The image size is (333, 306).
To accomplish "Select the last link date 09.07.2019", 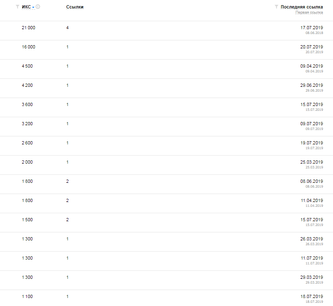I will (x=311, y=124).
